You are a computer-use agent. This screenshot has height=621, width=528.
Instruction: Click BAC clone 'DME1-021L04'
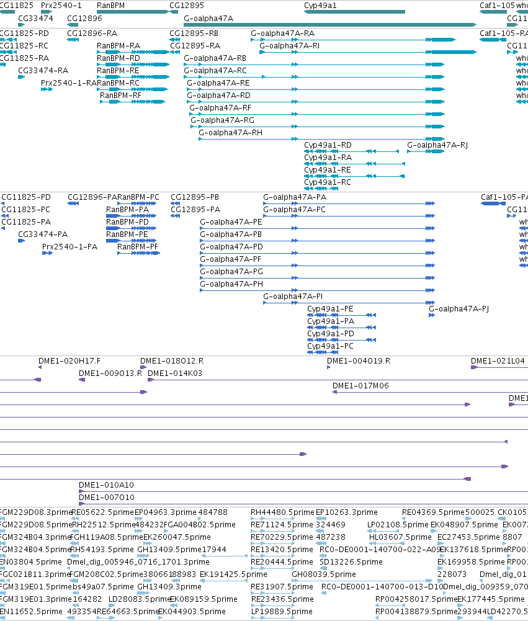498,361
